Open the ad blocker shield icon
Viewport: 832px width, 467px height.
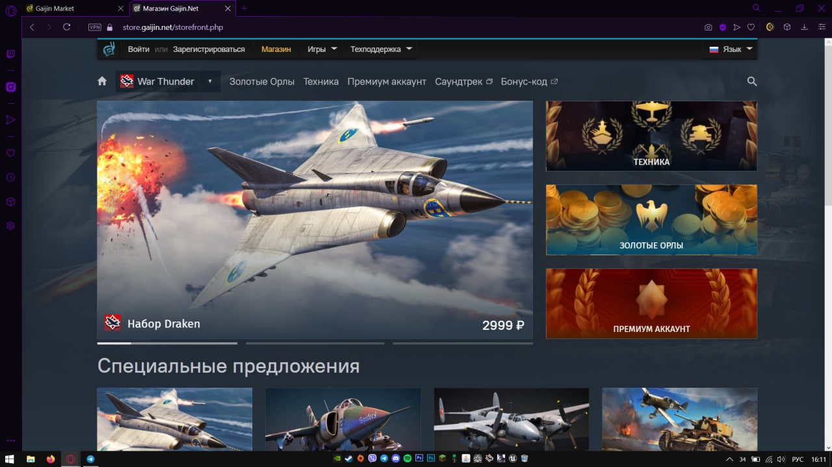pos(722,27)
